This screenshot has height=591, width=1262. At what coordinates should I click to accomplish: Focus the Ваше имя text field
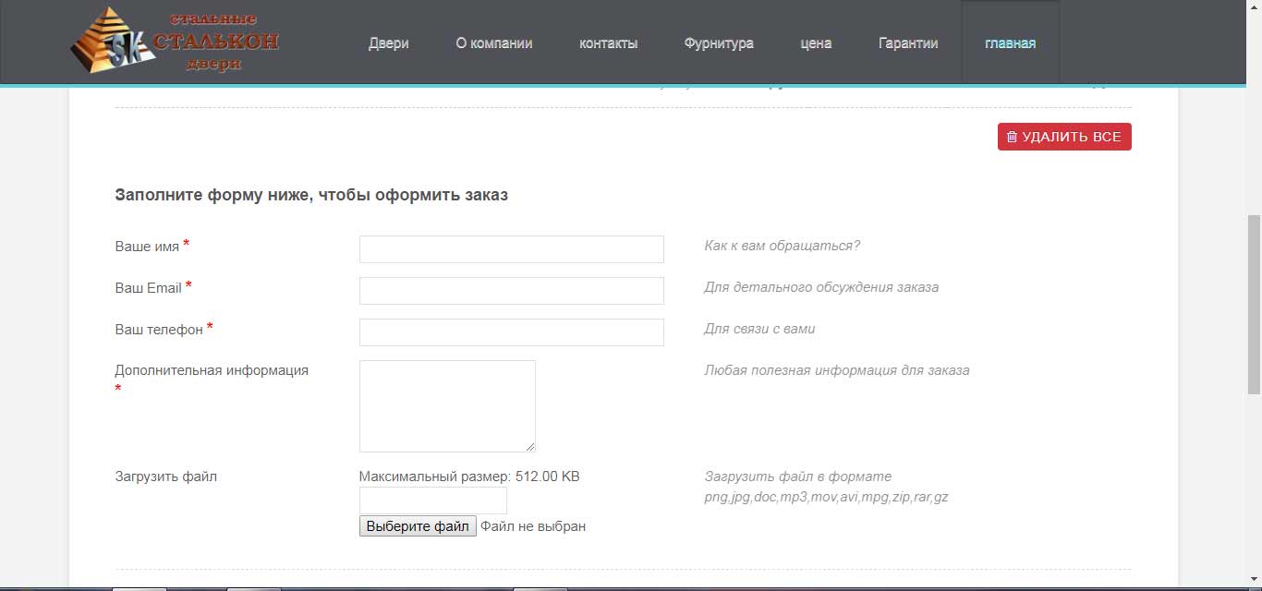point(511,249)
